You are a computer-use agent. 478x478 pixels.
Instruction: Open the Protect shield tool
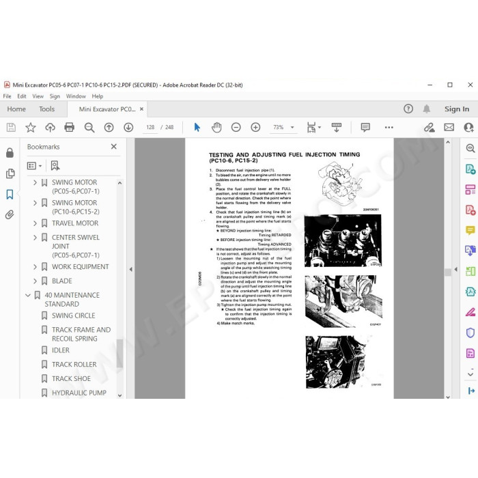click(470, 333)
